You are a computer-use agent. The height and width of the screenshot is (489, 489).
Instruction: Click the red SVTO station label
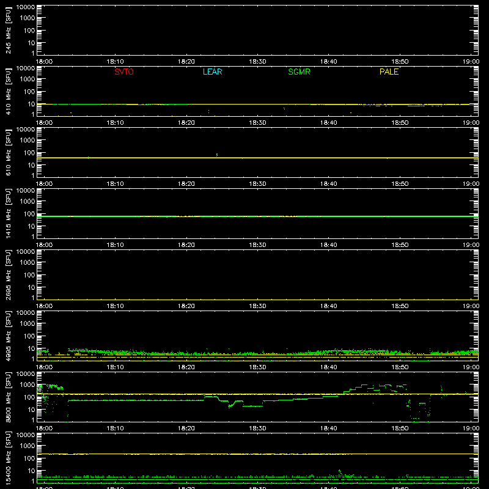[x=124, y=72]
